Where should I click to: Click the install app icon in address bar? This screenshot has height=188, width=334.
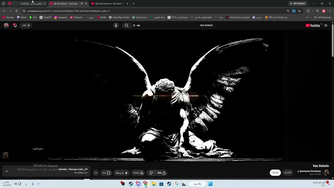[294, 11]
